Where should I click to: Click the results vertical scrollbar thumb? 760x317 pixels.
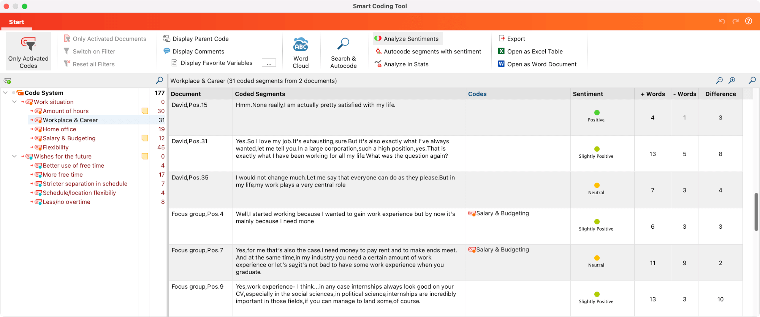point(756,212)
